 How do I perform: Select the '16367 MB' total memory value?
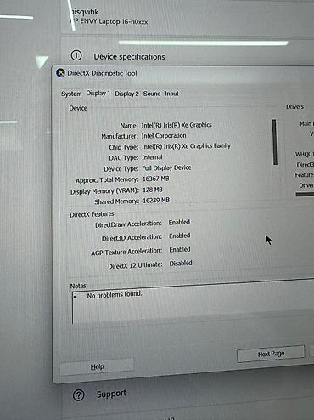[156, 179]
